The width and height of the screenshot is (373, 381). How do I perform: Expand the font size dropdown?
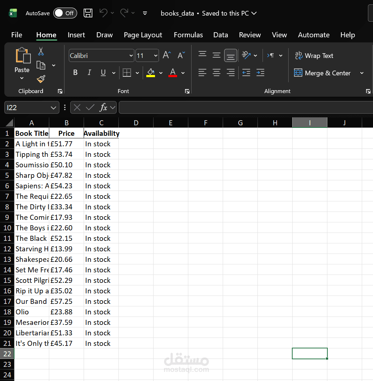(x=155, y=56)
